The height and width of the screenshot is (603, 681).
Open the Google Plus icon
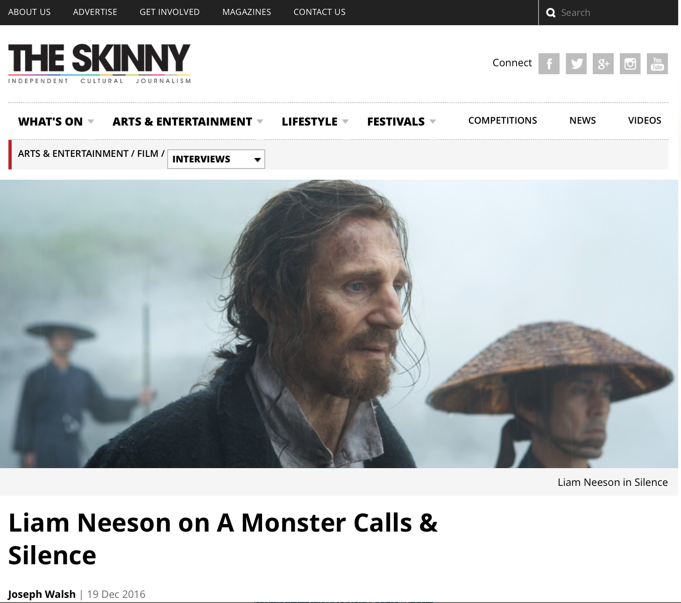point(603,63)
